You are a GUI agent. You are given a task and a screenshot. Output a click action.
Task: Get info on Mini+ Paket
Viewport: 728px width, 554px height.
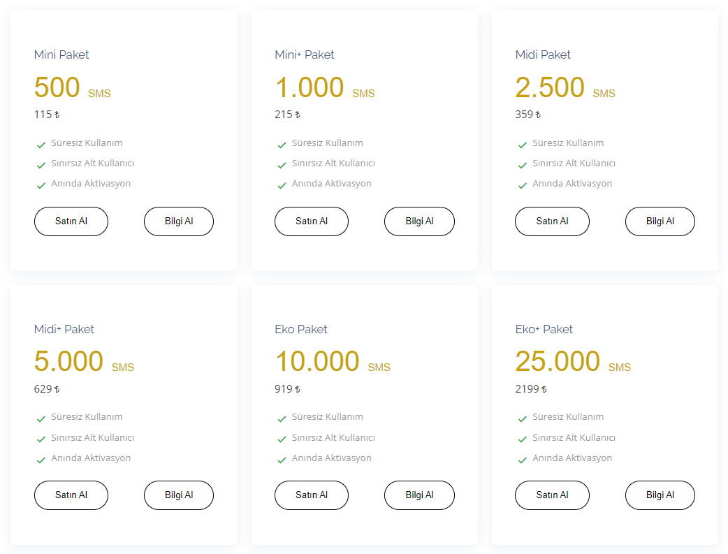[419, 221]
